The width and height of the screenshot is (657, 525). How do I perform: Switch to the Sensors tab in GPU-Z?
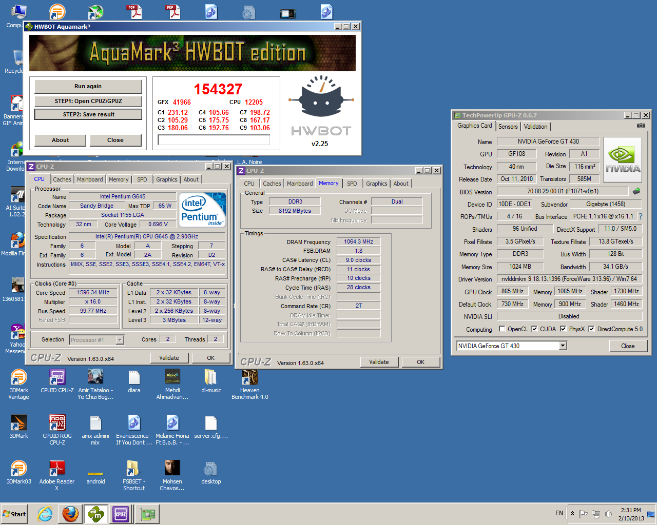pyautogui.click(x=508, y=126)
